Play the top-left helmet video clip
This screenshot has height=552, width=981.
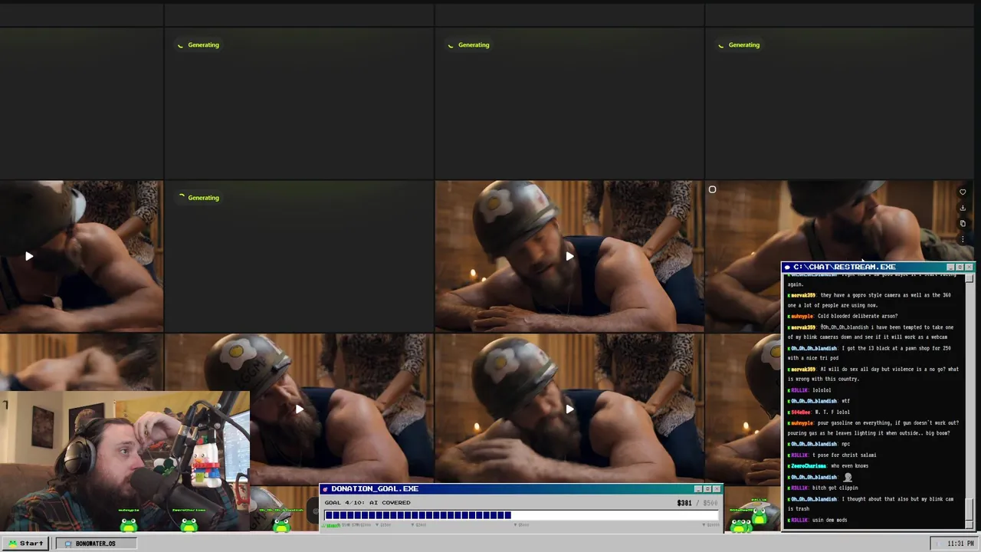pos(28,256)
